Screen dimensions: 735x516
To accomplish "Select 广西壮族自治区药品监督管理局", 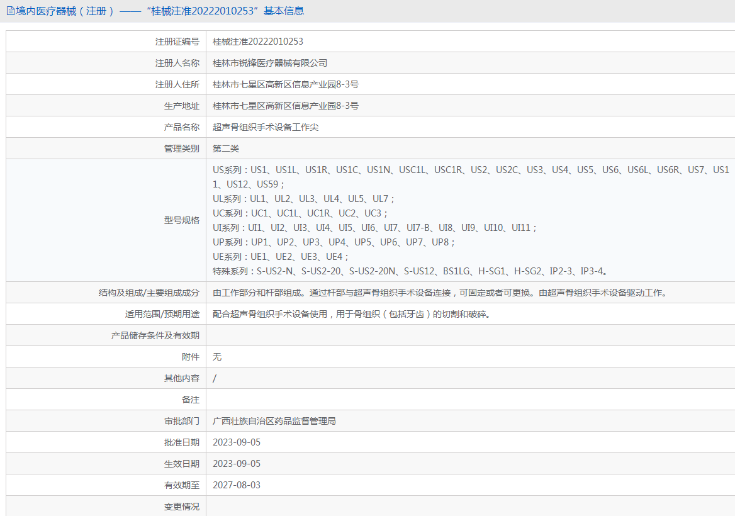I will (274, 422).
